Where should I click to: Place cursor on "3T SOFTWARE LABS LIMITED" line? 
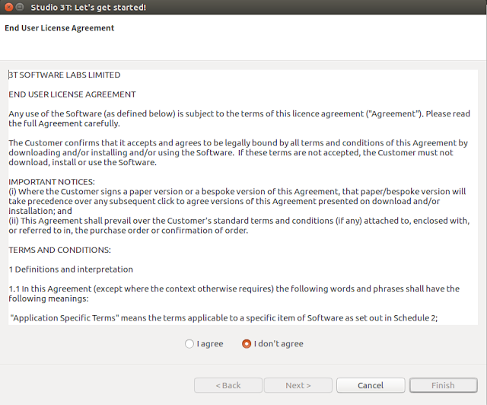pyautogui.click(x=64, y=75)
